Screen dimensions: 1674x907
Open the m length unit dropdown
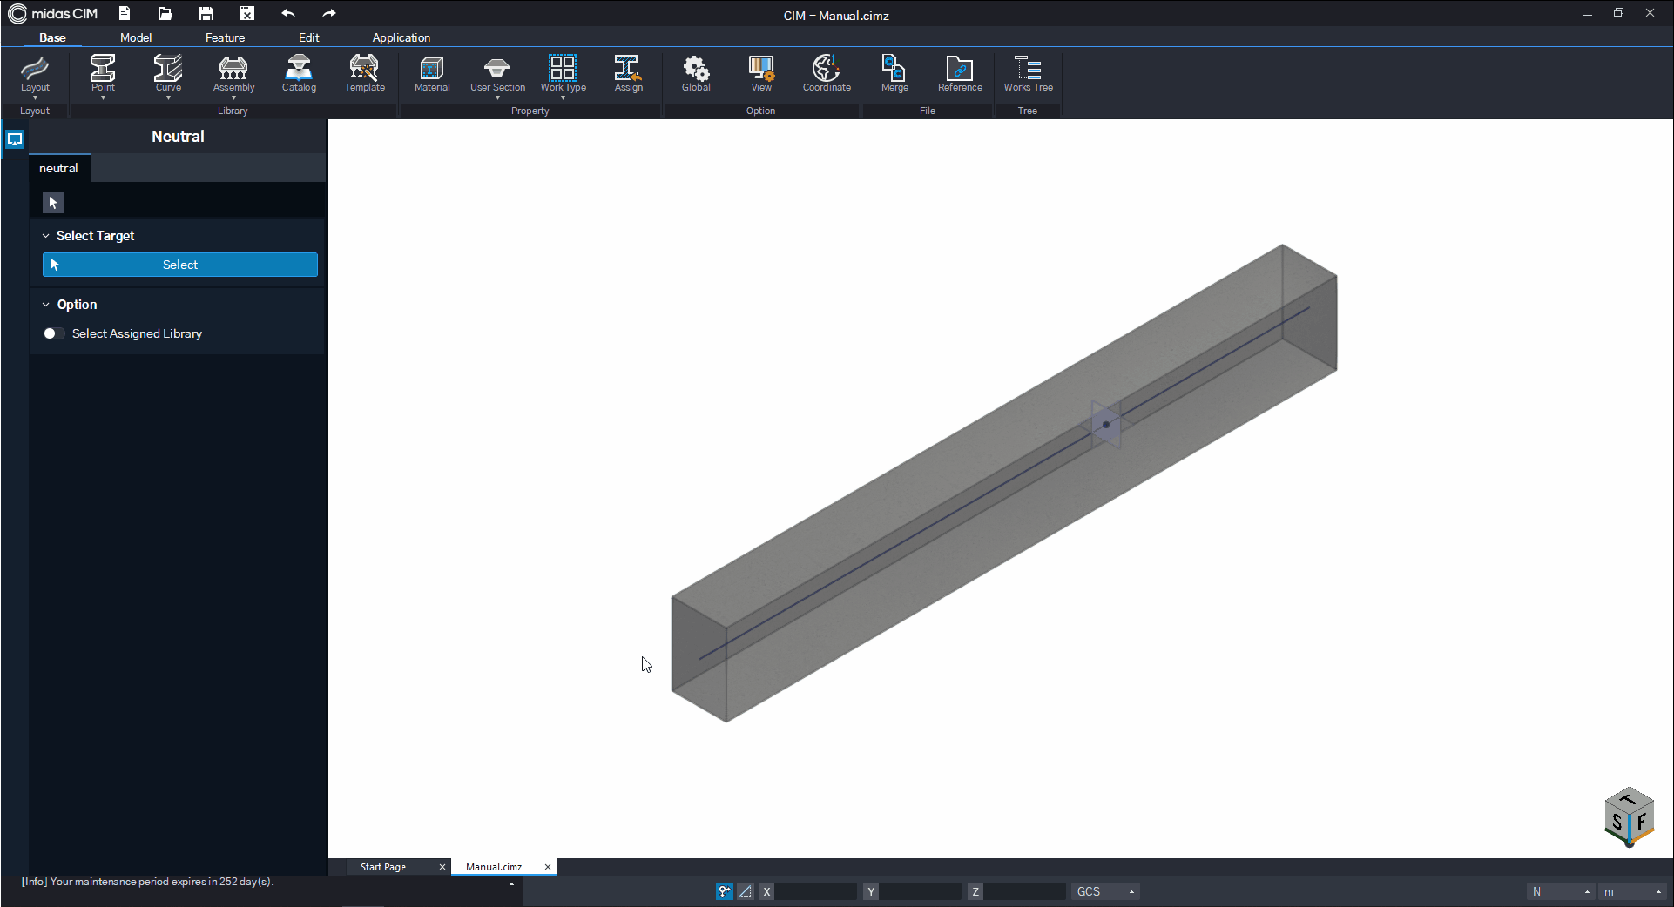click(1633, 891)
